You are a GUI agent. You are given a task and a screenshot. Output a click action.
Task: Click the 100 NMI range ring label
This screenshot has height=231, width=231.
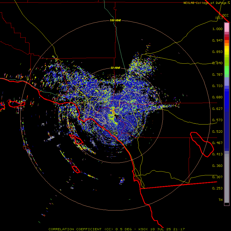pyautogui.click(x=115, y=20)
